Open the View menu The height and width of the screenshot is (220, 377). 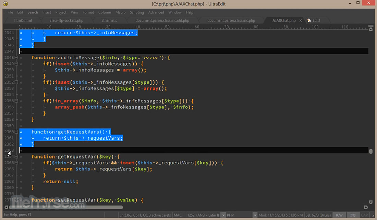point(74,12)
